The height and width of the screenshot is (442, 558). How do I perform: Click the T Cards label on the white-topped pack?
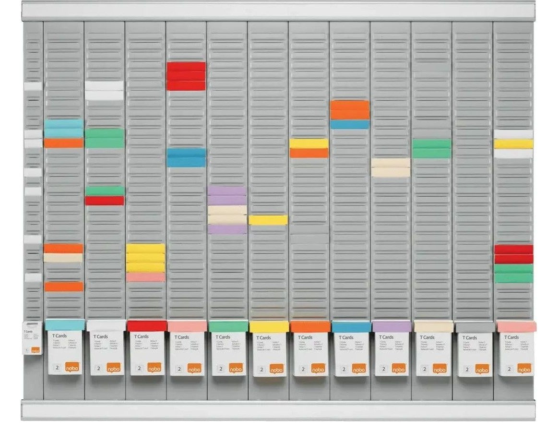101,336
